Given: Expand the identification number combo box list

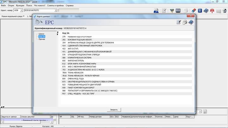Looking at the screenshot, I should (56, 10).
